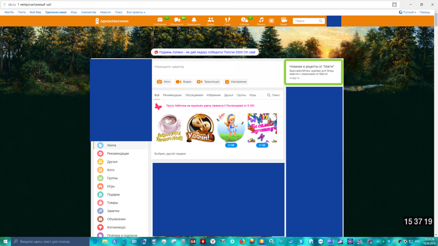The height and width of the screenshot is (246, 438).
Task: Click the butterfly sale promo link
Action: tap(210, 106)
